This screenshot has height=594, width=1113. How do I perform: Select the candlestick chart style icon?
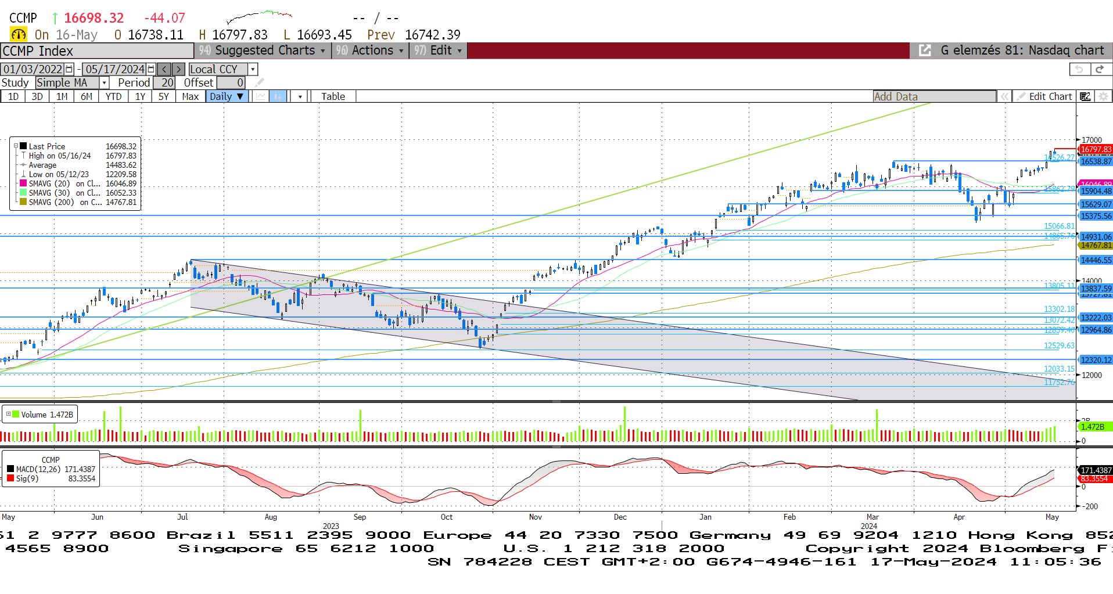278,96
